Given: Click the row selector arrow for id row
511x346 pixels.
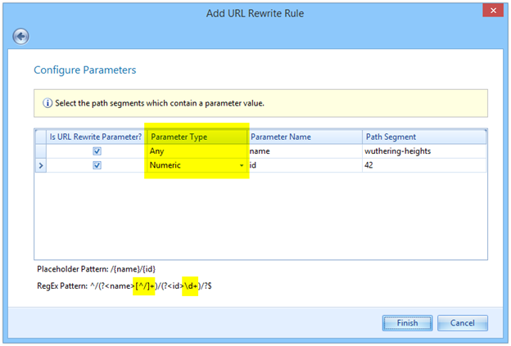Looking at the screenshot, I should pyautogui.click(x=41, y=165).
